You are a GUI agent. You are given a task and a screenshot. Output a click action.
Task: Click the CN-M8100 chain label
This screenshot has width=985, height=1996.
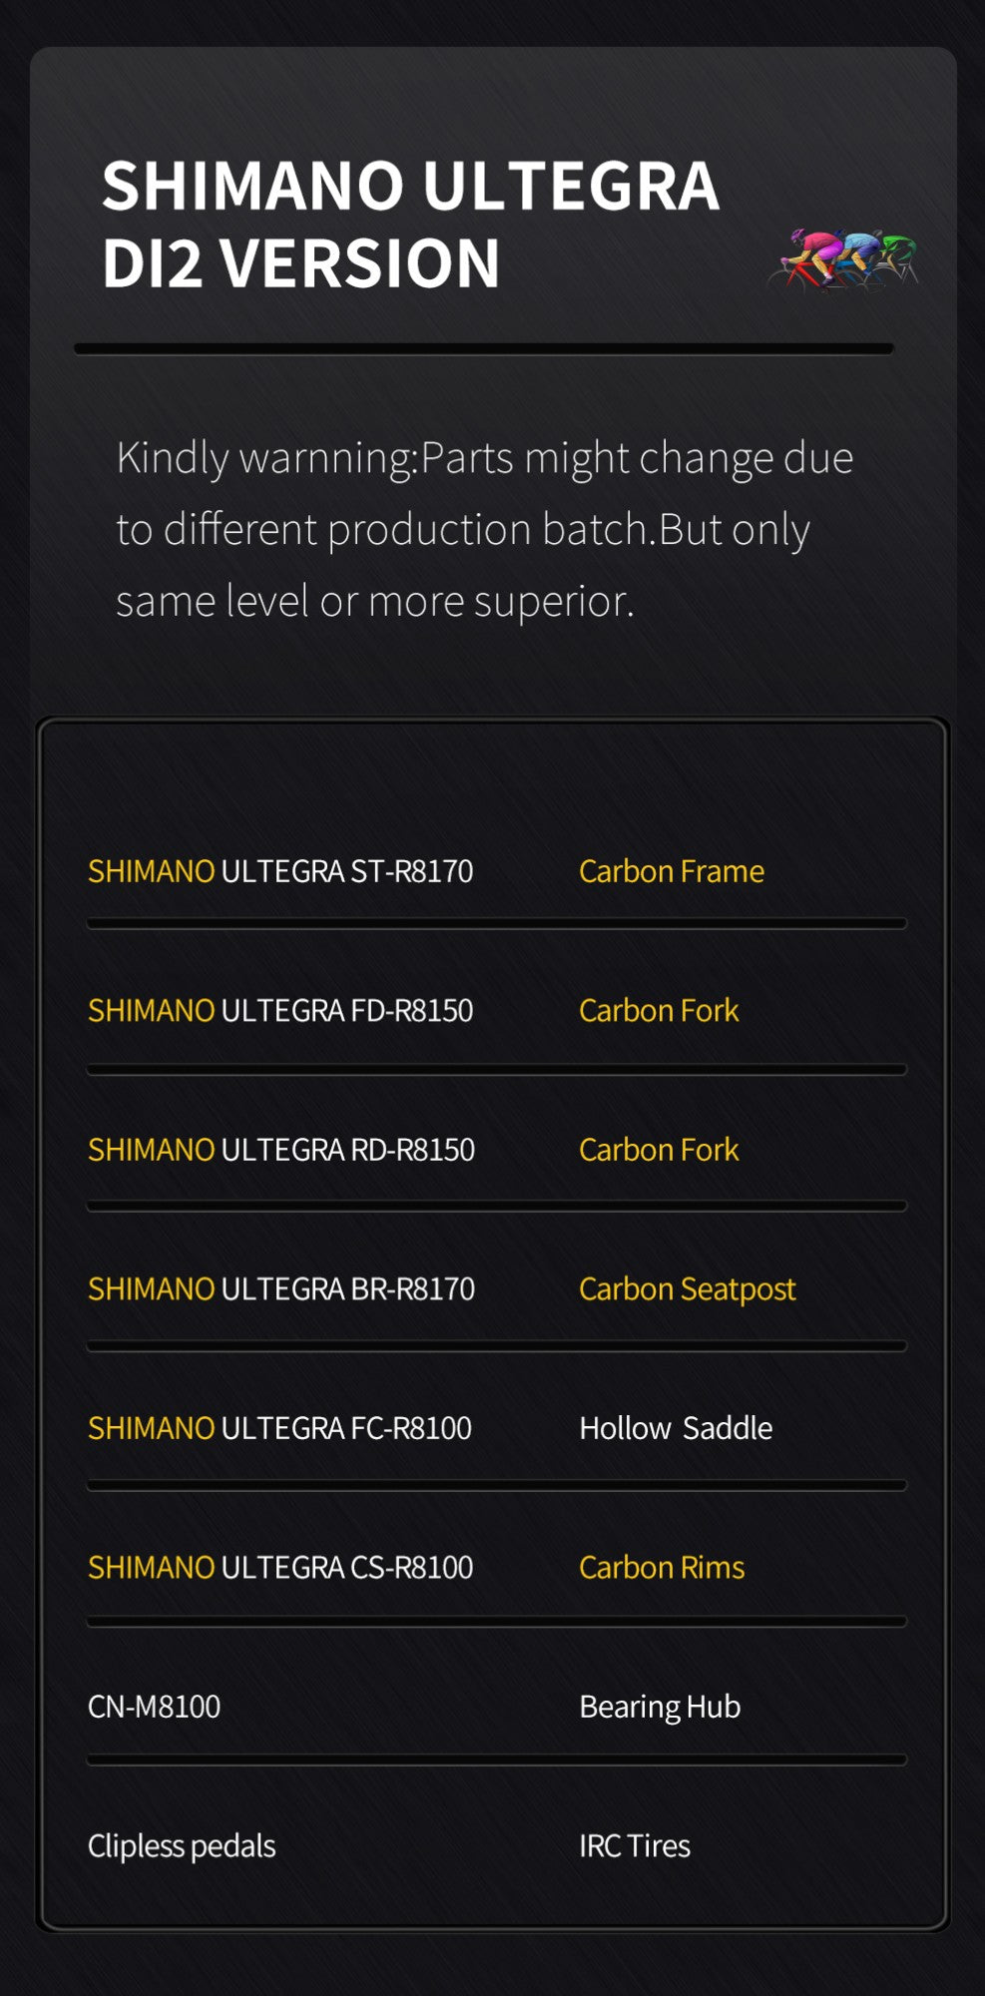pos(154,1707)
